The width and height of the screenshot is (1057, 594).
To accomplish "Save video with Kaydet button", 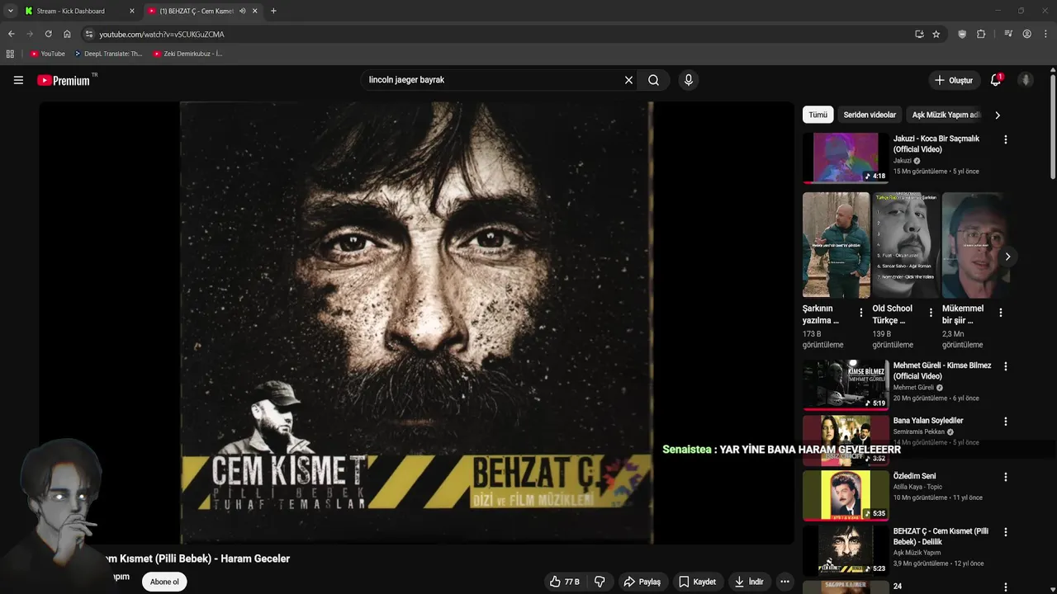I will 697,582.
